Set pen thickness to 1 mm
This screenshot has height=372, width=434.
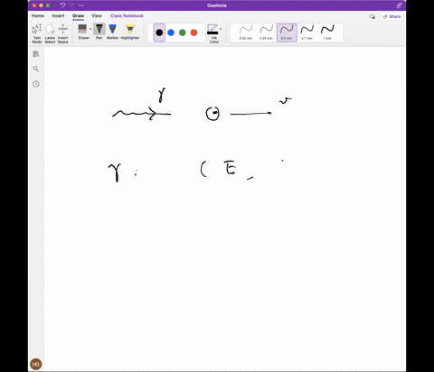[x=327, y=33]
